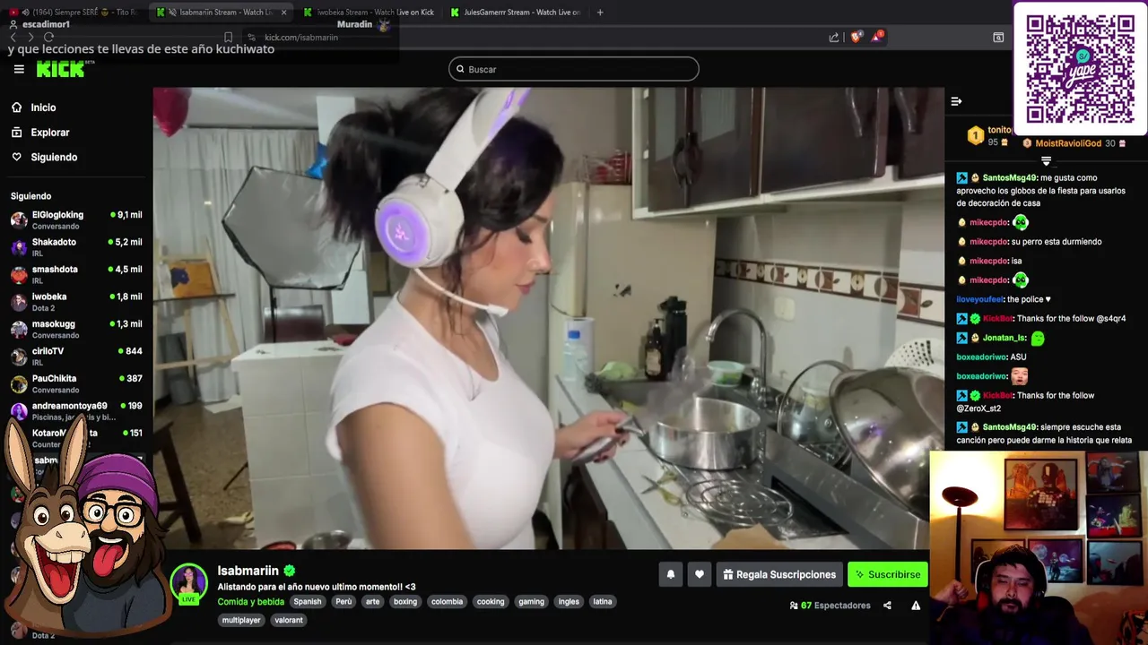Click SantosMsg49 username in first chat message
Screen dimensions: 1148x645
click(1009, 178)
